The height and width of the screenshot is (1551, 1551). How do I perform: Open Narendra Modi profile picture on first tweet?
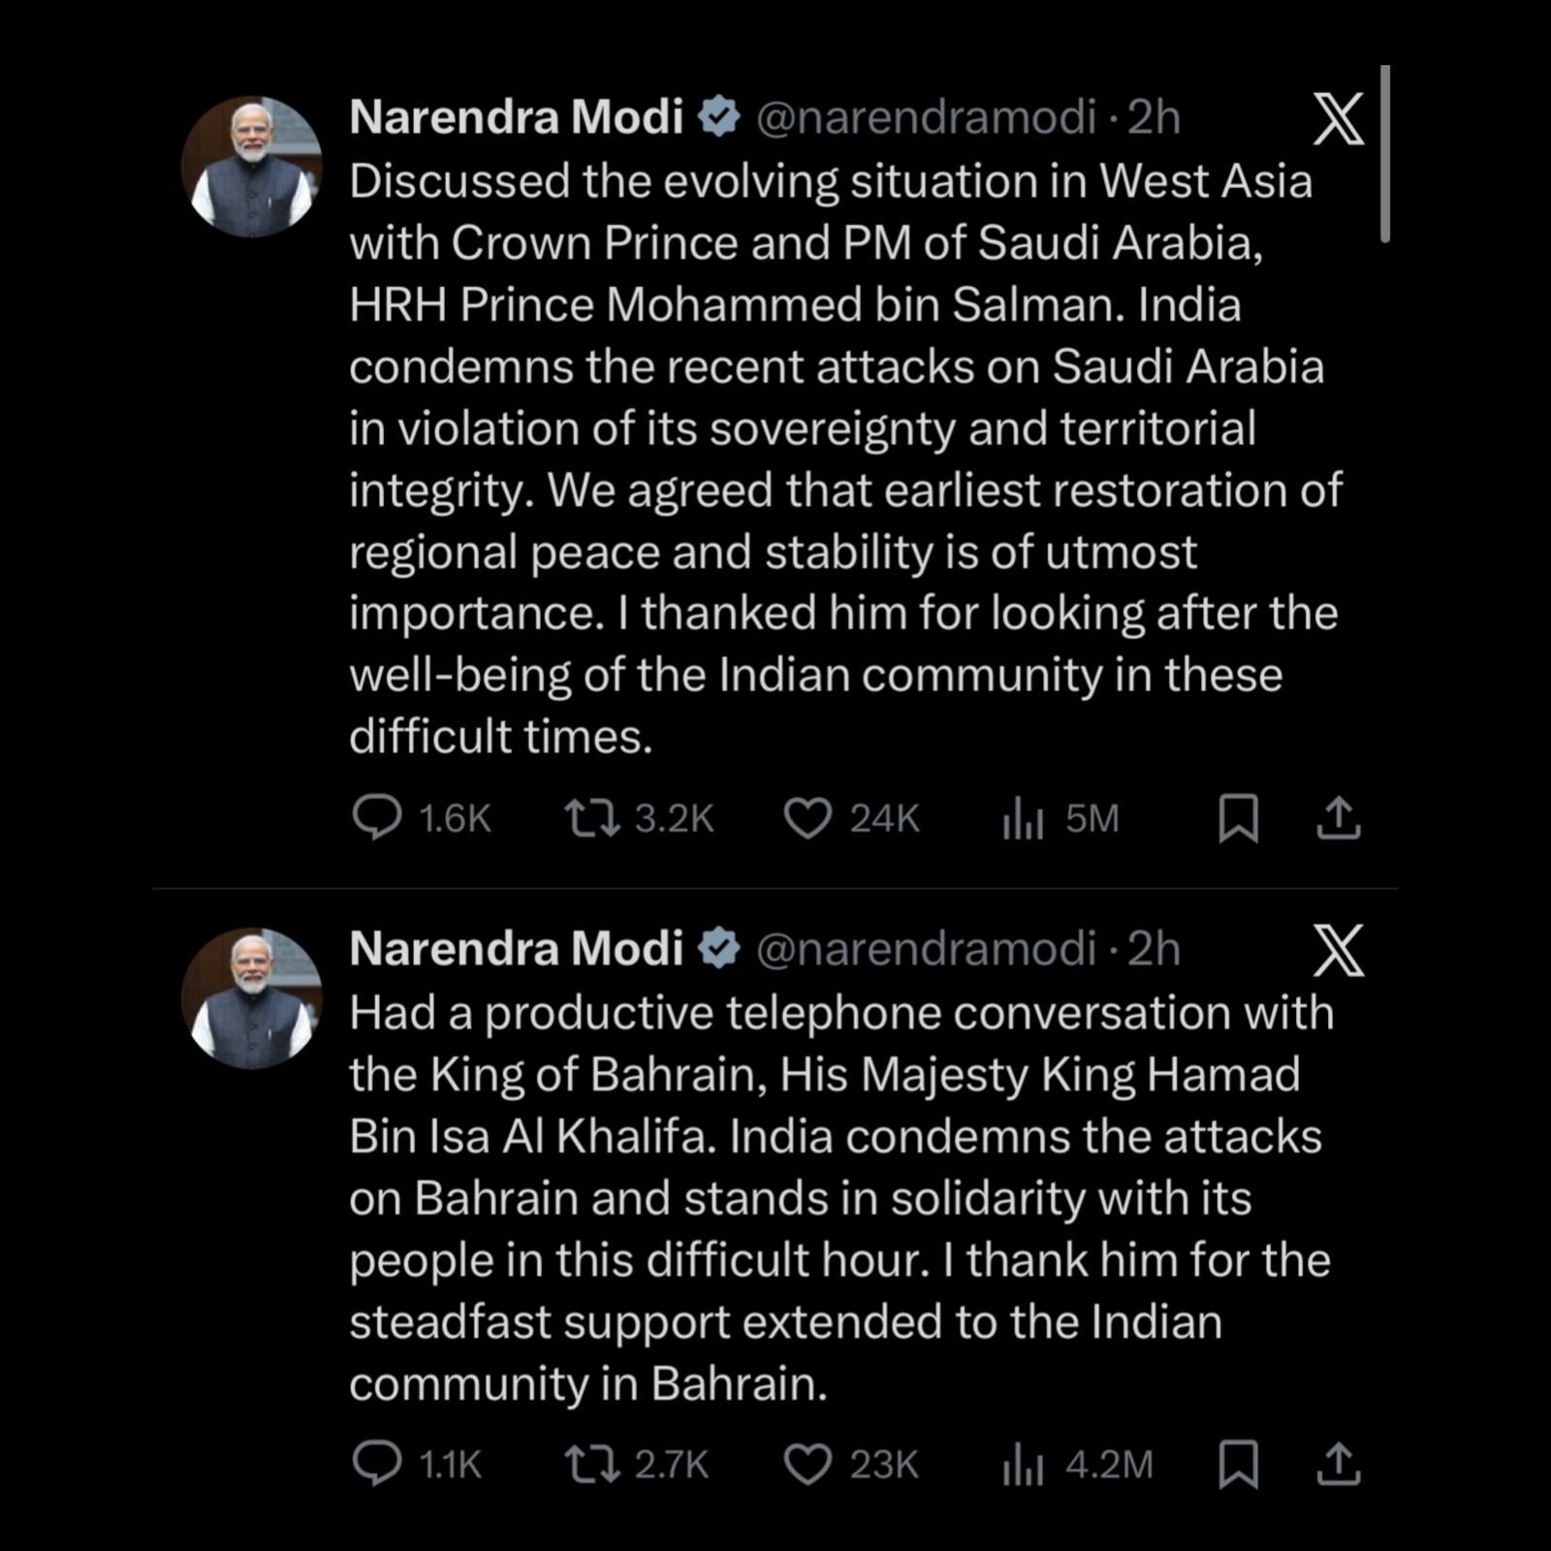pyautogui.click(x=252, y=167)
